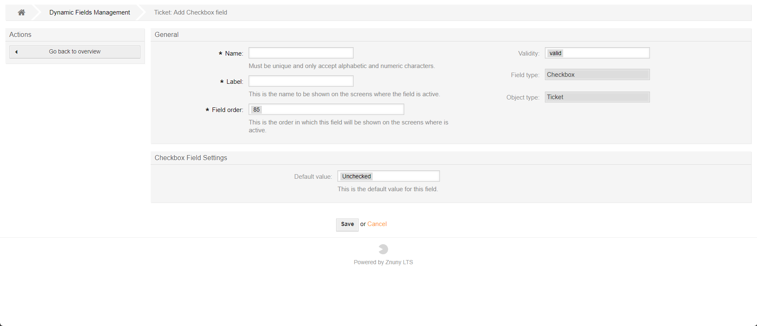Open the Object type dropdown showing Ticket

pyautogui.click(x=597, y=97)
